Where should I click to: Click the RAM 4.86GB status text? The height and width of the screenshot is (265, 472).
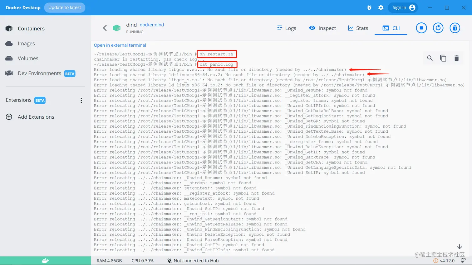click(x=109, y=261)
